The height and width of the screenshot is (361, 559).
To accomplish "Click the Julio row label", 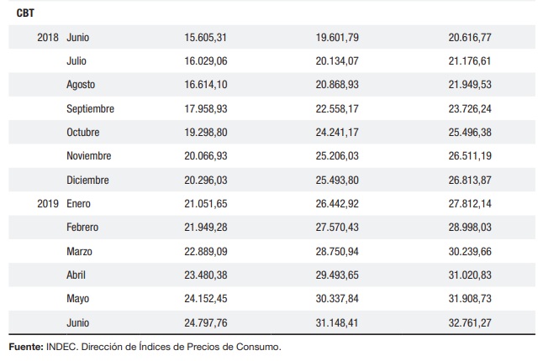I will click(x=76, y=61).
